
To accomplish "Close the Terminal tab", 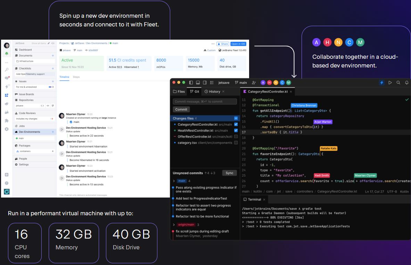I will click(264, 200).
